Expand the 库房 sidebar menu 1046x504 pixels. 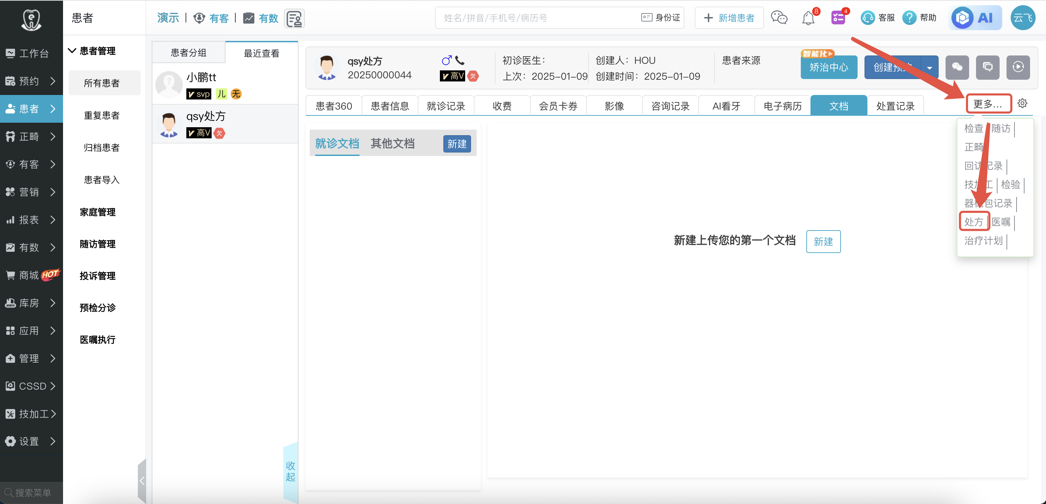(52, 303)
